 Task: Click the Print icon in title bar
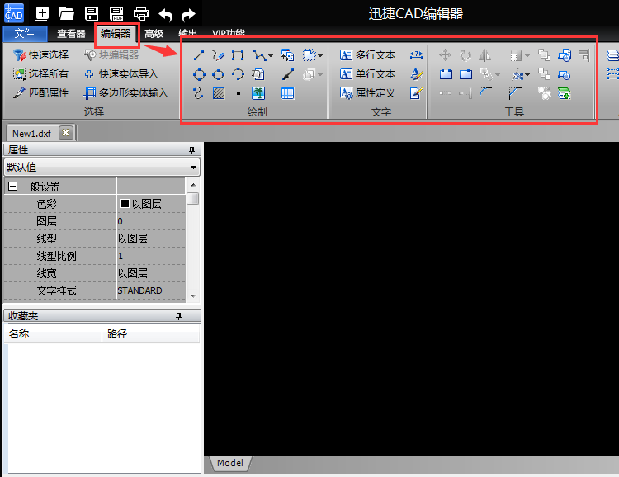(141, 13)
